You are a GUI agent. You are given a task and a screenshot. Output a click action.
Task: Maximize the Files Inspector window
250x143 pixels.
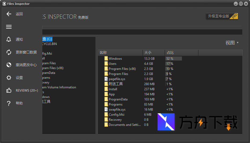[241, 4]
